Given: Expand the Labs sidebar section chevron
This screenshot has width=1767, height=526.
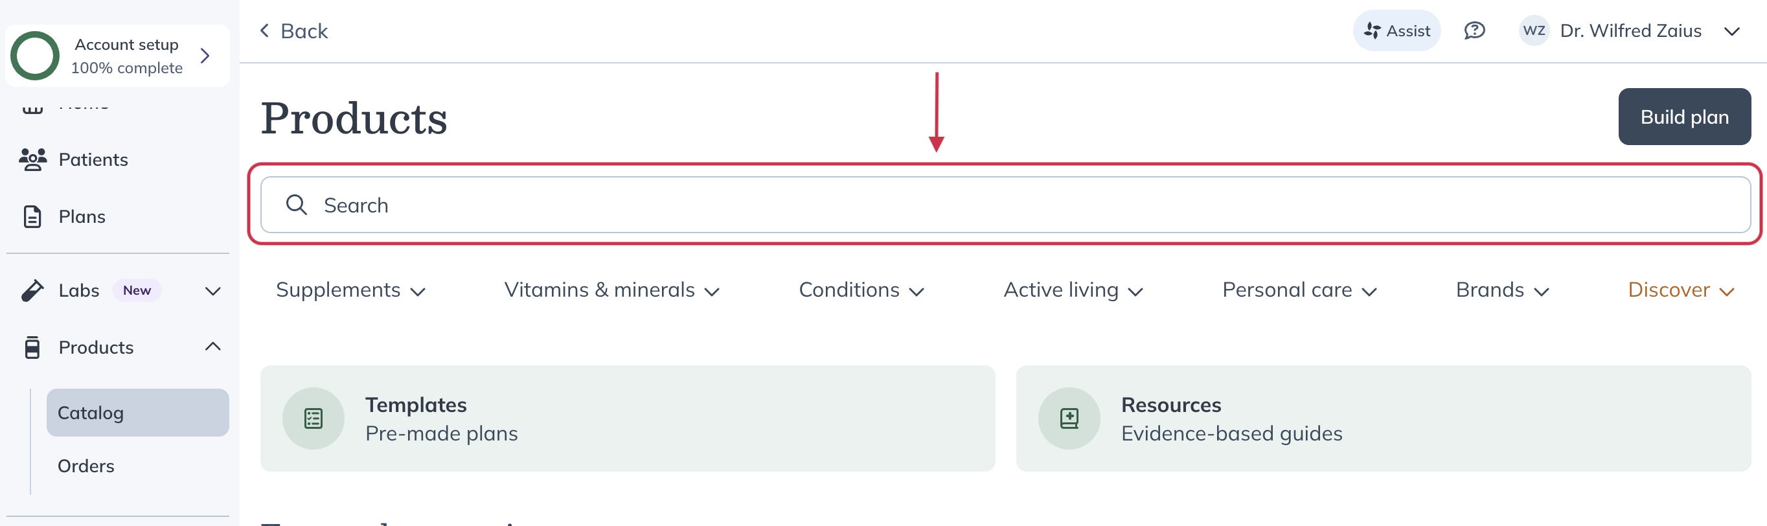Looking at the screenshot, I should (x=212, y=291).
